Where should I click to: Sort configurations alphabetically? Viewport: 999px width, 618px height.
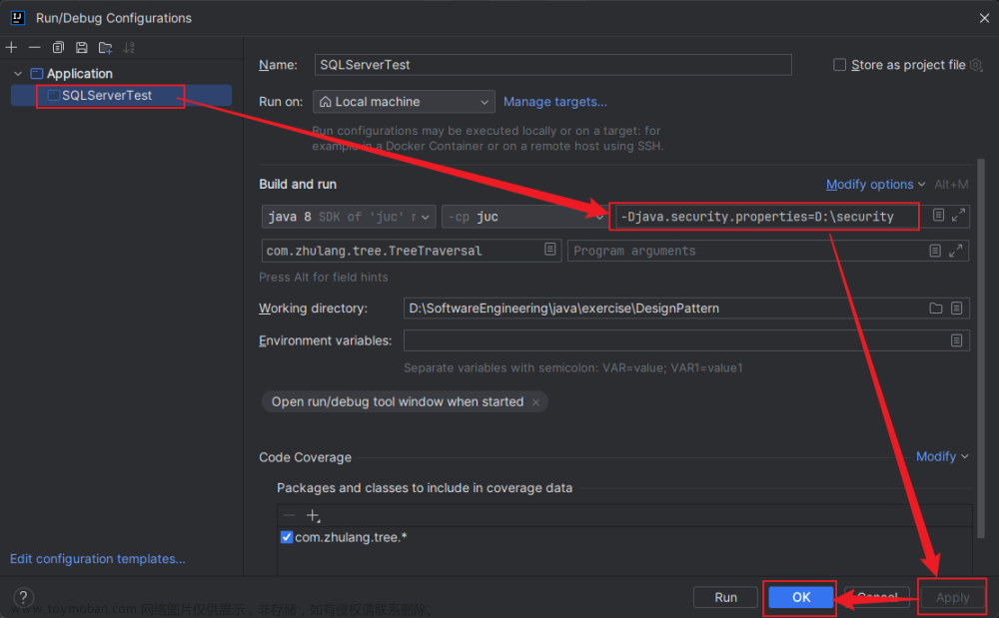(x=129, y=48)
